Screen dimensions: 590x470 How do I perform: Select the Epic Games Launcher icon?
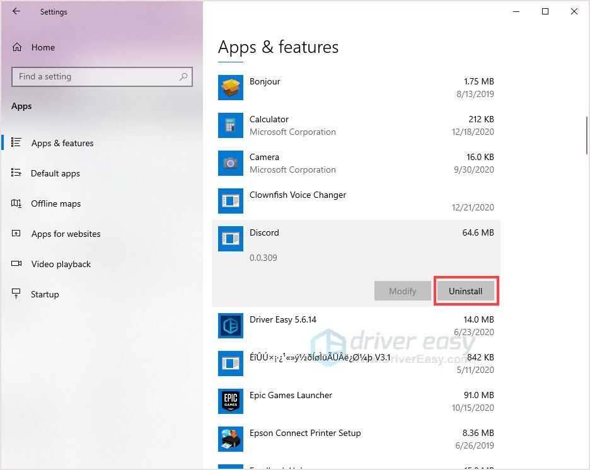231,401
